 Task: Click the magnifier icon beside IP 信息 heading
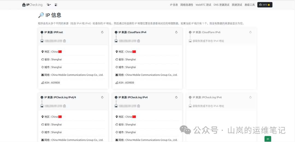click(41, 15)
